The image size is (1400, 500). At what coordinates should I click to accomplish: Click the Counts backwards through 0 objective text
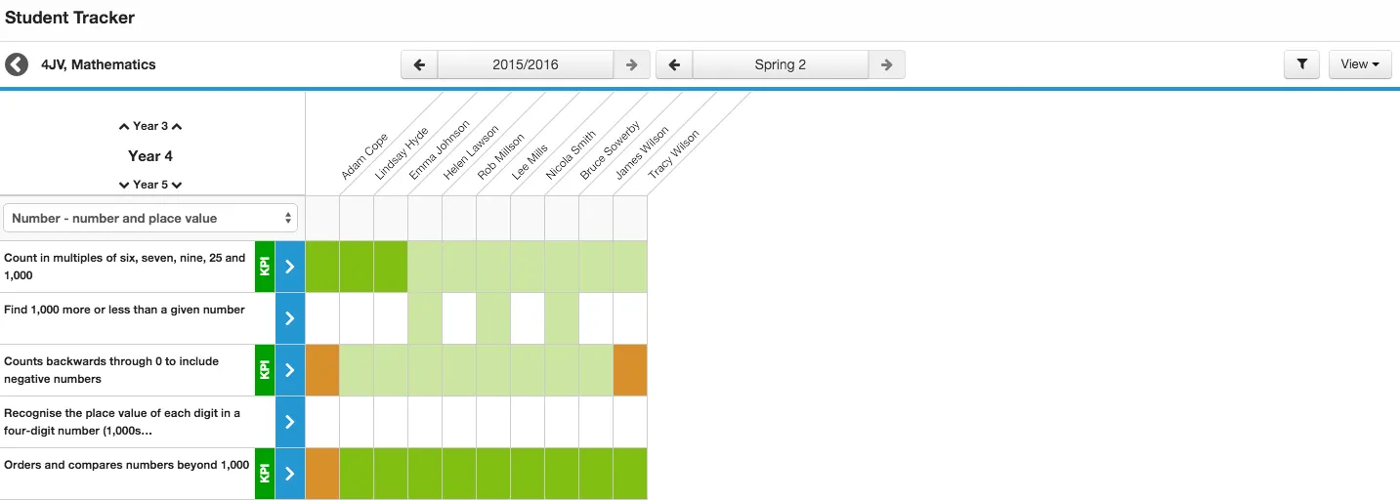click(111, 370)
